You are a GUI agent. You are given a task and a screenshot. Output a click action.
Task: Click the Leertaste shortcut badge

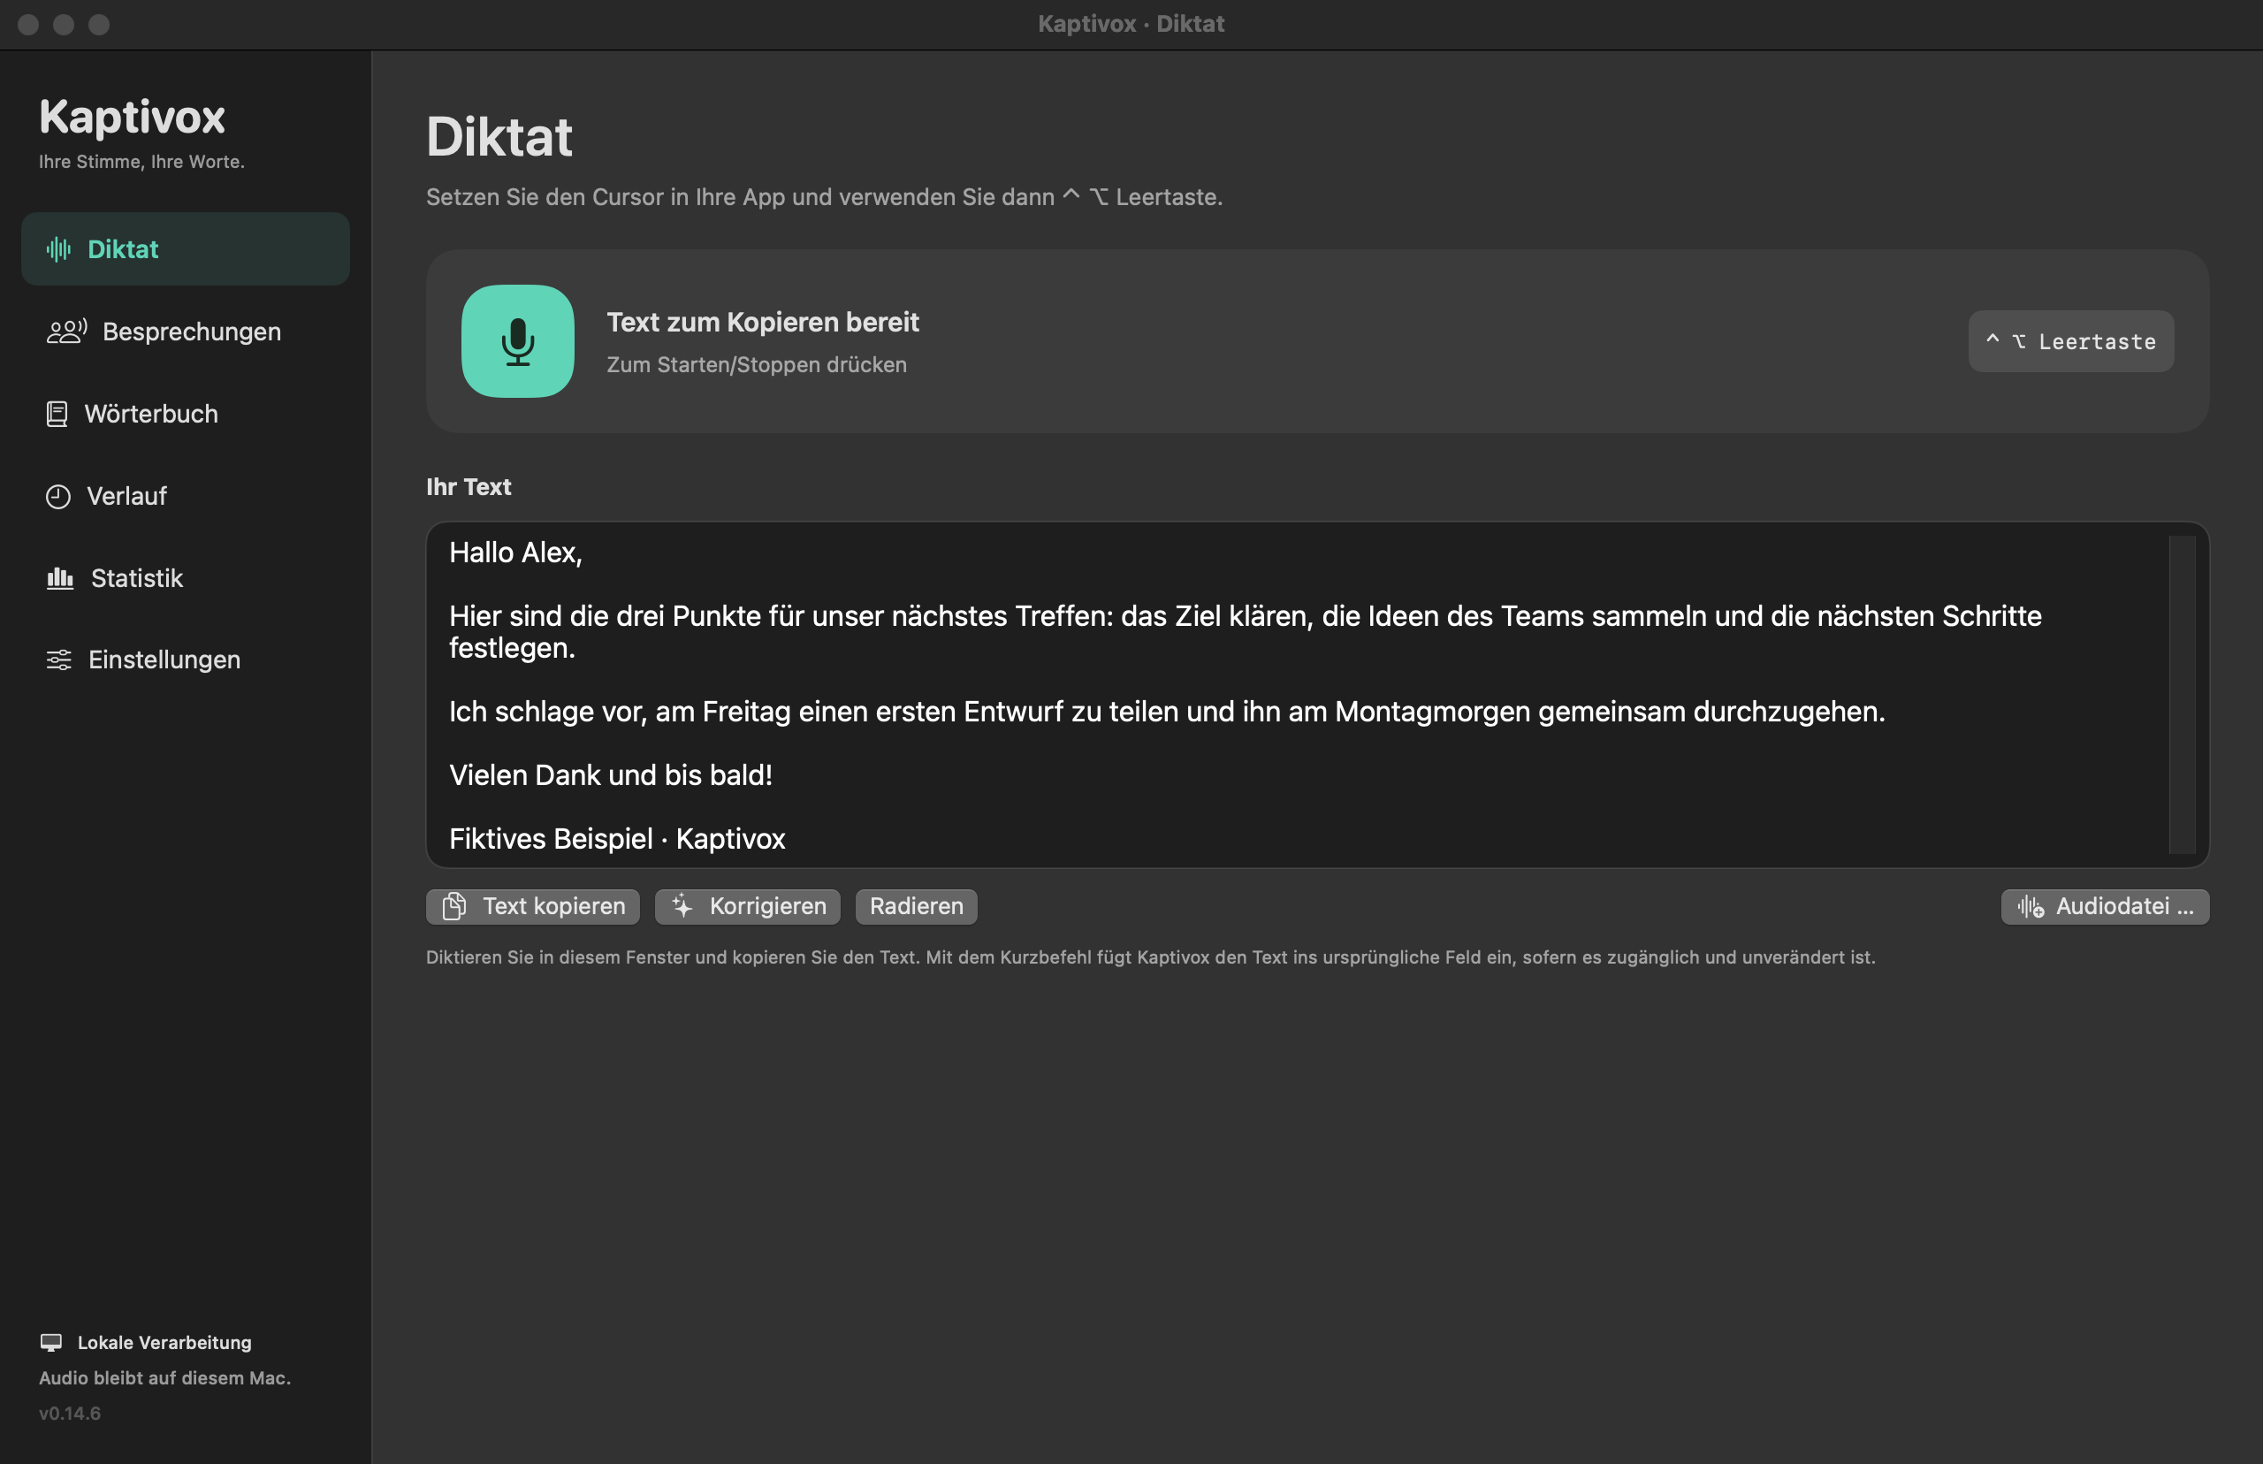click(2070, 341)
